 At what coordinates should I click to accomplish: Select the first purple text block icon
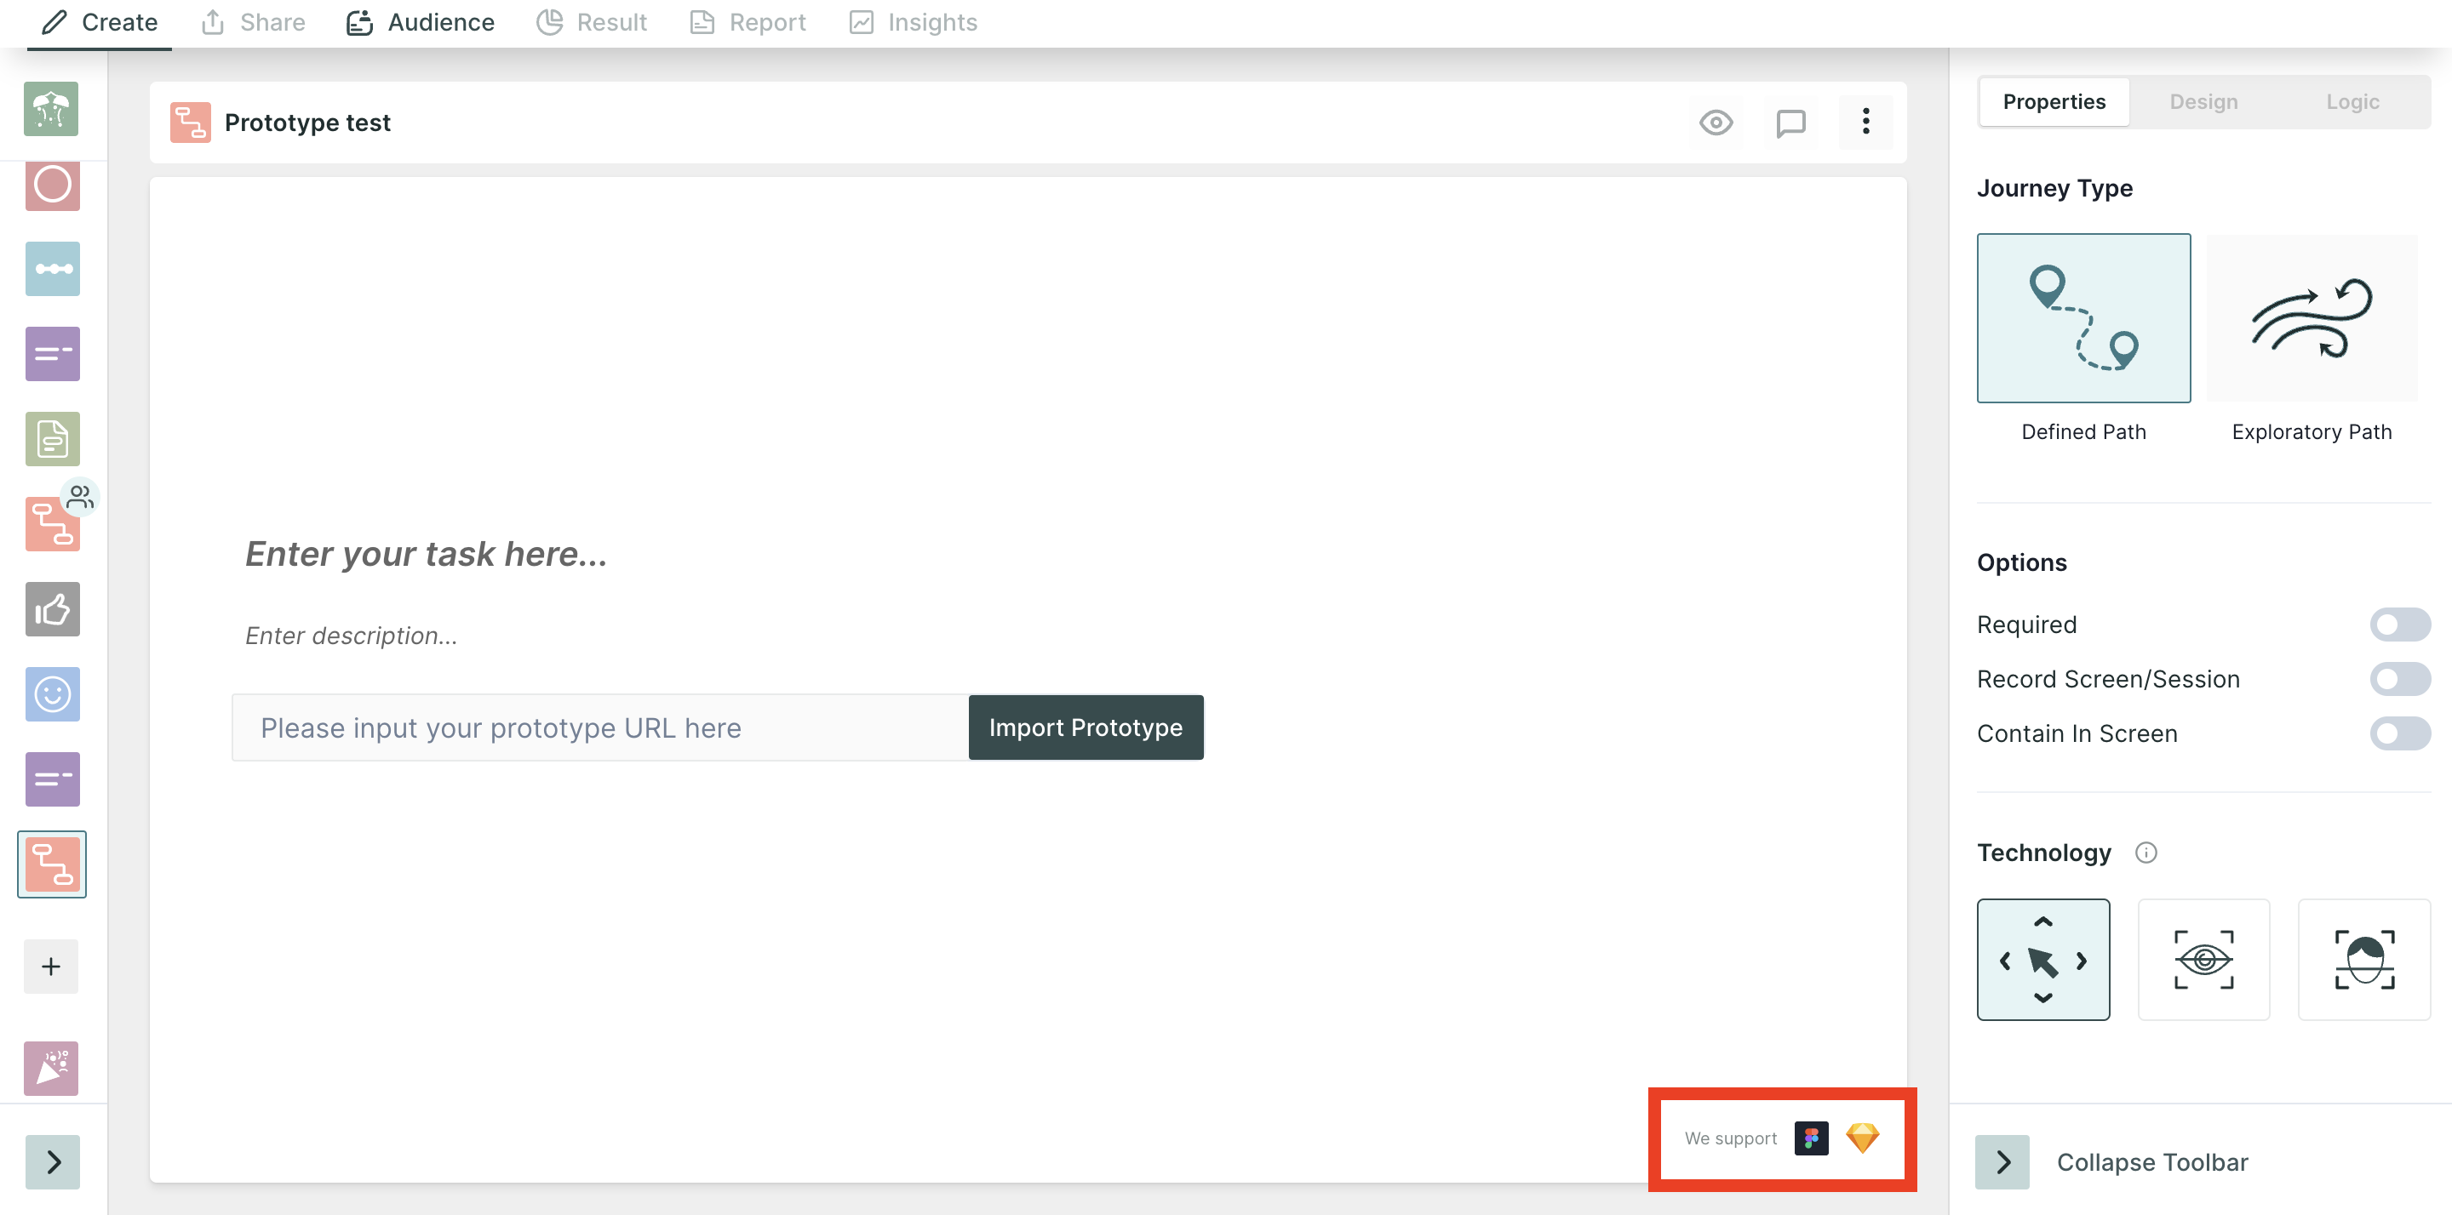pos(52,354)
